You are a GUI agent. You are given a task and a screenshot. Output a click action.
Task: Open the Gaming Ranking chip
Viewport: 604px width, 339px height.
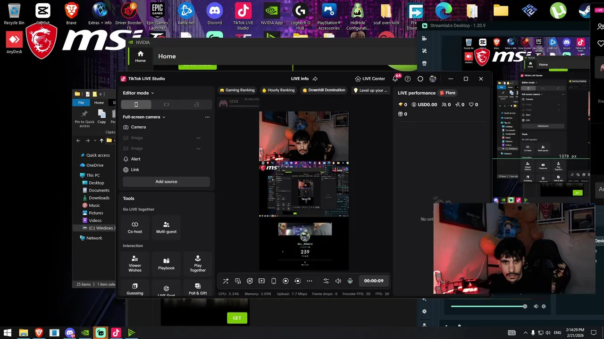pos(237,90)
